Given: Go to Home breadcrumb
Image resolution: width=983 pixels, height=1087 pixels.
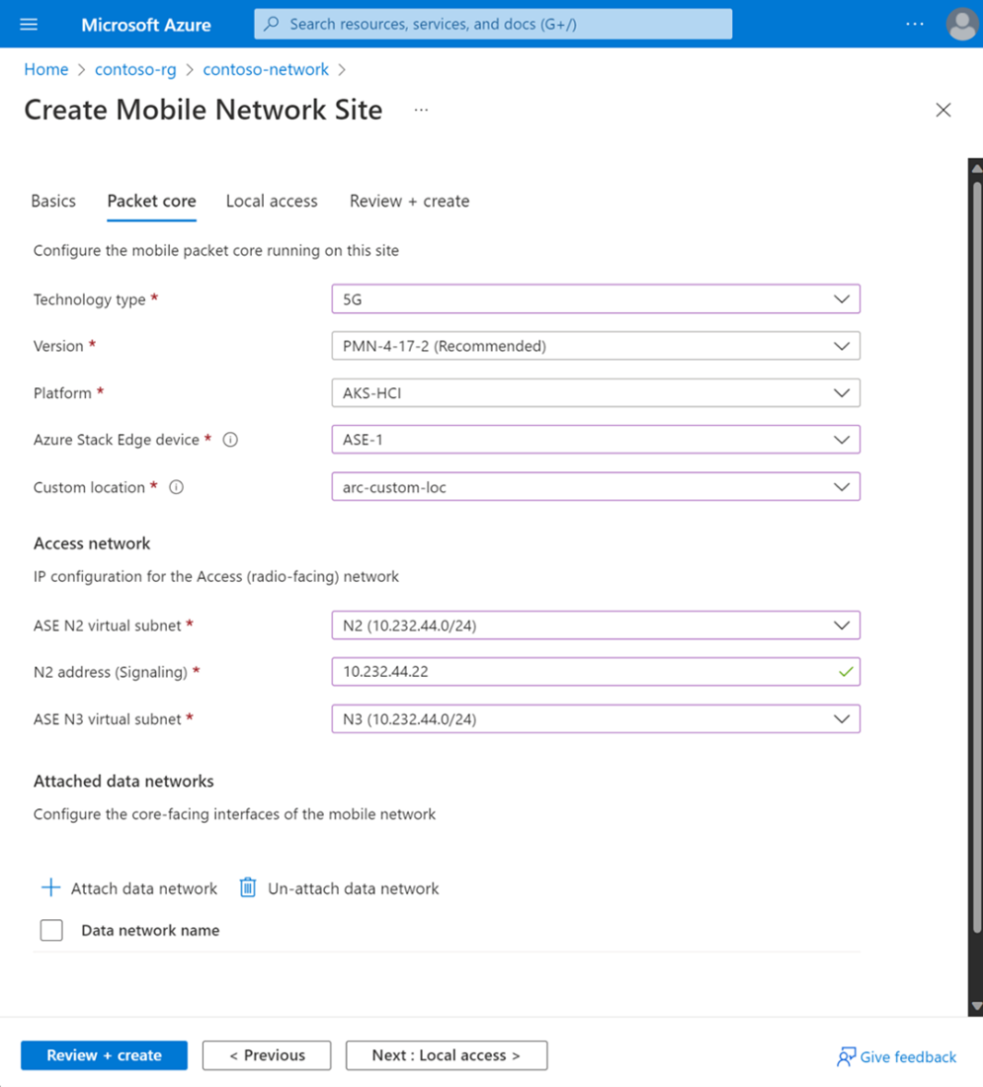Looking at the screenshot, I should [46, 69].
